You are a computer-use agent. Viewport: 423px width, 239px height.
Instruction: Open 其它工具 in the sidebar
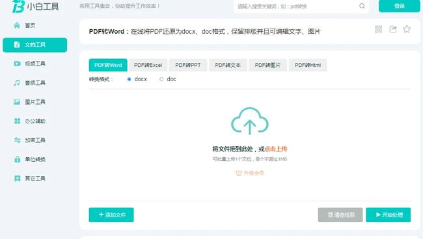point(34,179)
